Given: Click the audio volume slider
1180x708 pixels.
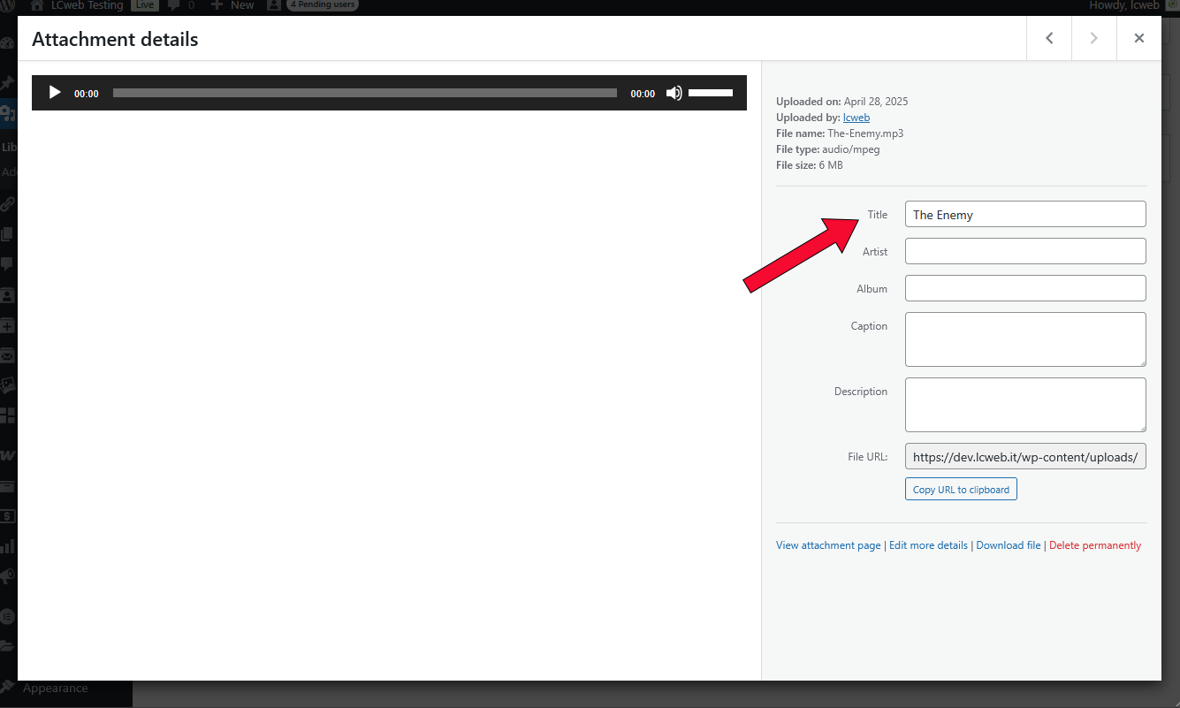Looking at the screenshot, I should [711, 93].
